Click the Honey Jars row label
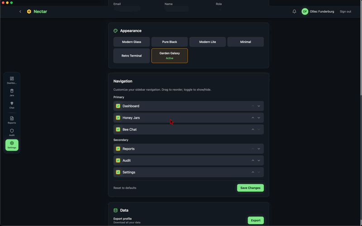 click(x=131, y=118)
